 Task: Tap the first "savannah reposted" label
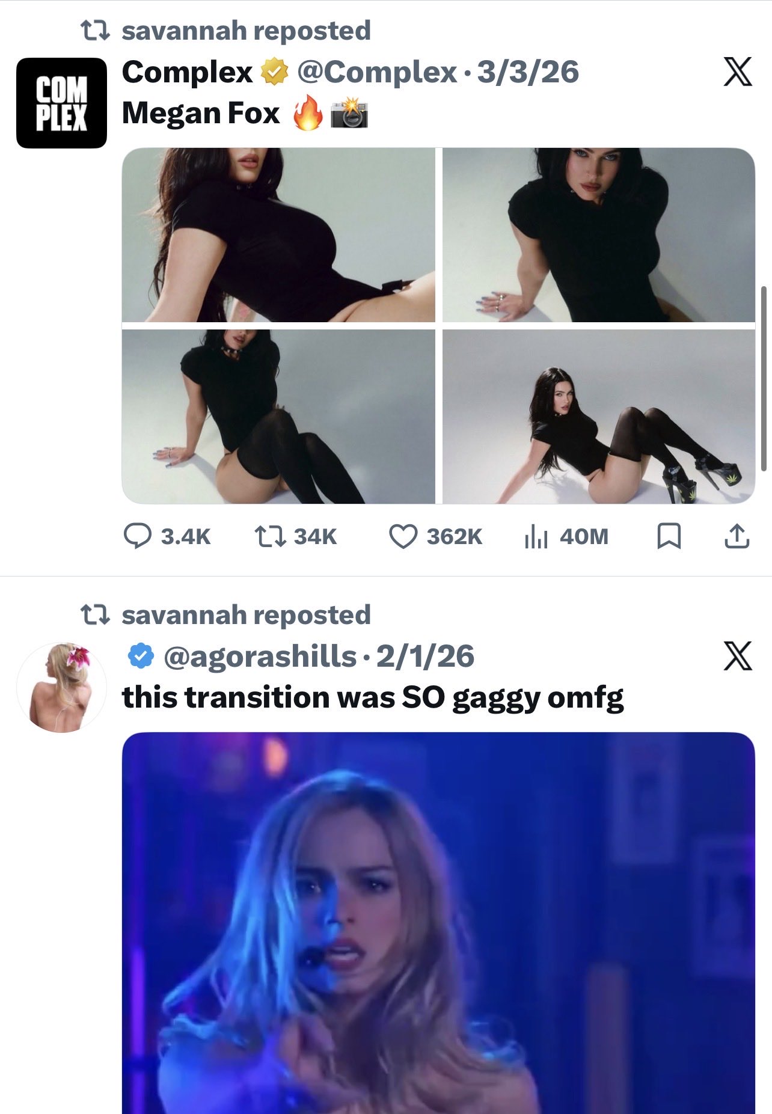tap(245, 31)
